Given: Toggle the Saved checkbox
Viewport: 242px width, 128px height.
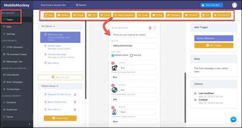Looking at the screenshot, I should (77, 5).
